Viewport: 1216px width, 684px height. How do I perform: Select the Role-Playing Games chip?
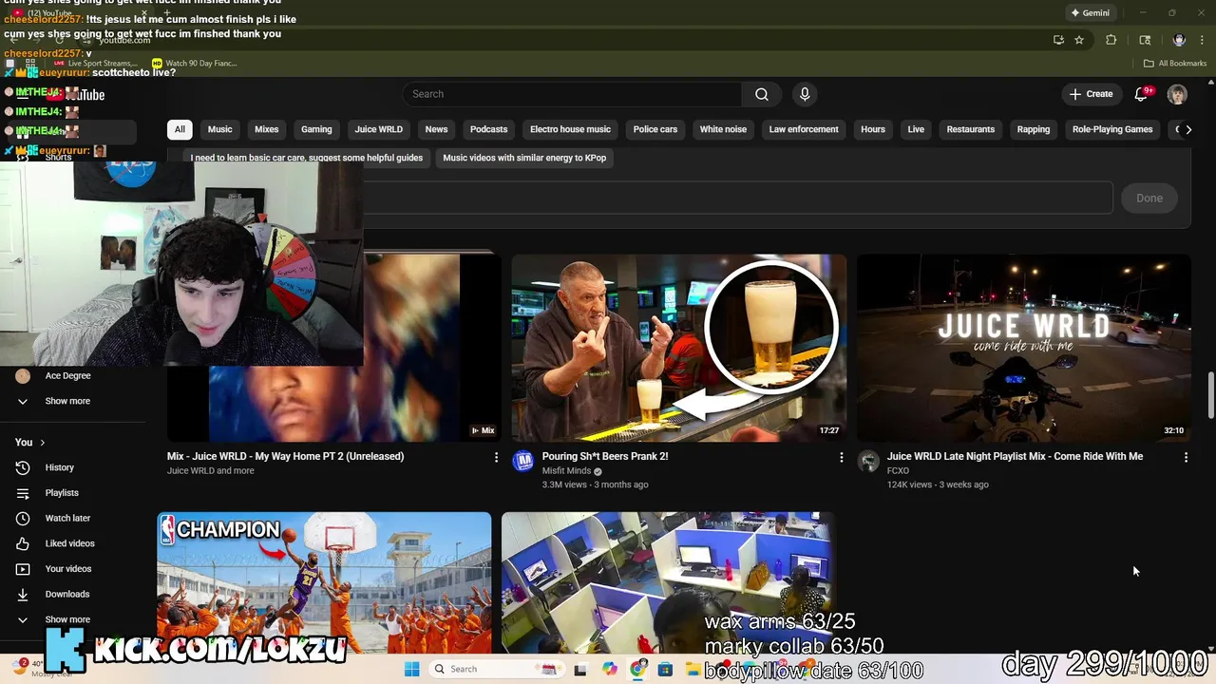tap(1112, 129)
